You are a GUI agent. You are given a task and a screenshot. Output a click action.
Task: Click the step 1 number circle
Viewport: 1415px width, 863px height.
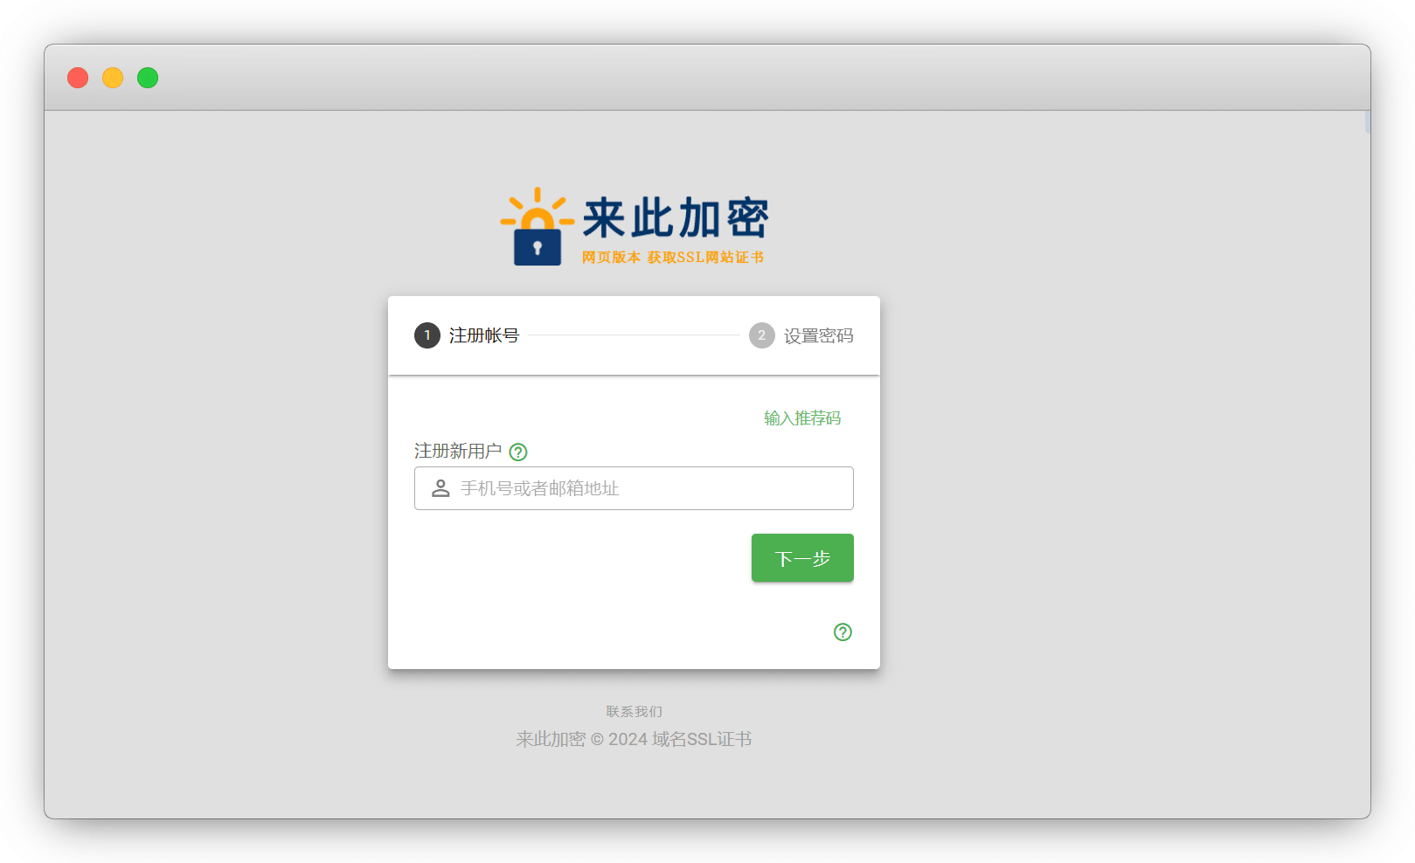pyautogui.click(x=427, y=335)
